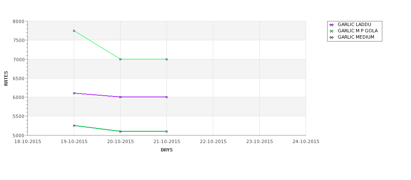Click the DAYS axis title
Screen dimensions: 411x180
[x=167, y=150]
